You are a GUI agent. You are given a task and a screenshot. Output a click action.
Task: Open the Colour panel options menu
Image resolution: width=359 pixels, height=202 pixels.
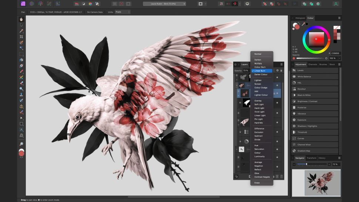tap(339, 18)
